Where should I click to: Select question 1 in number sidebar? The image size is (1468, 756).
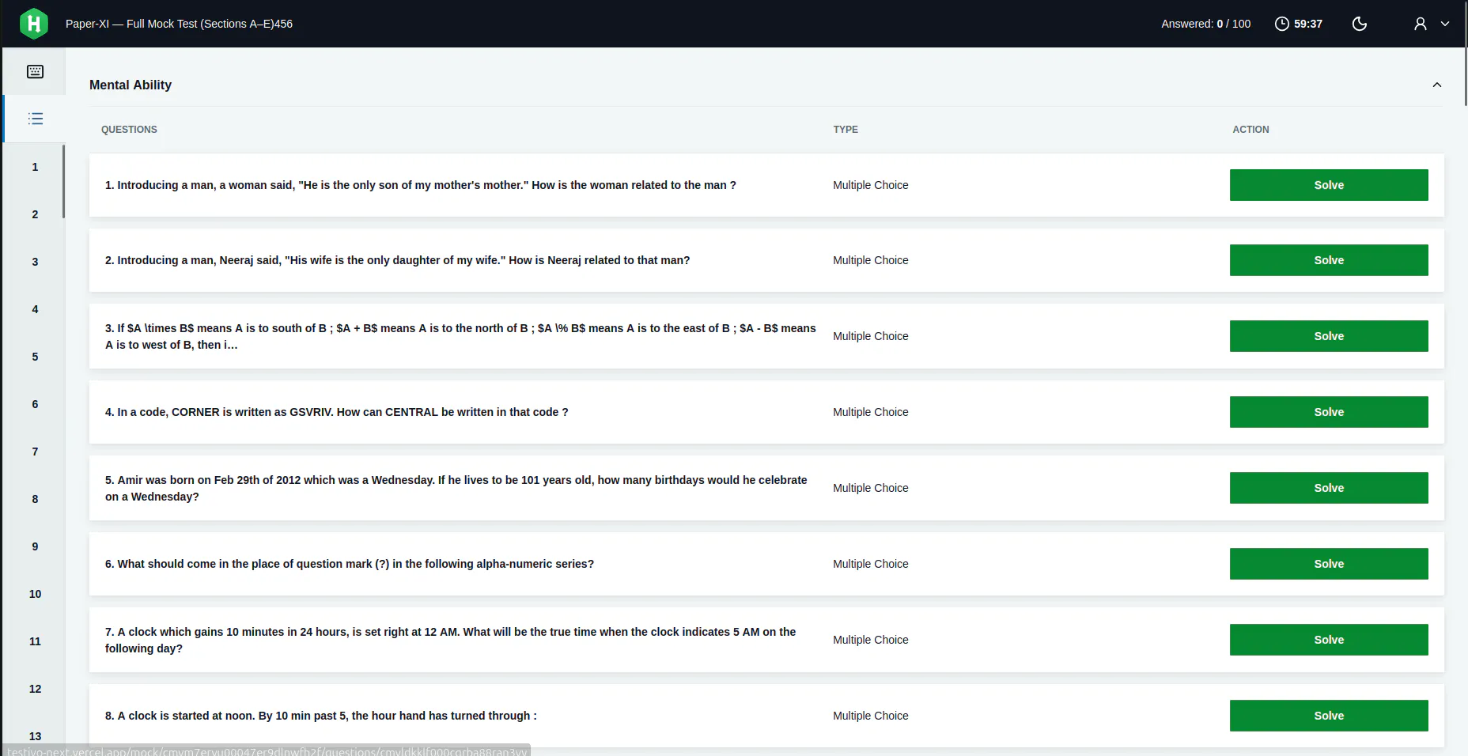35,167
